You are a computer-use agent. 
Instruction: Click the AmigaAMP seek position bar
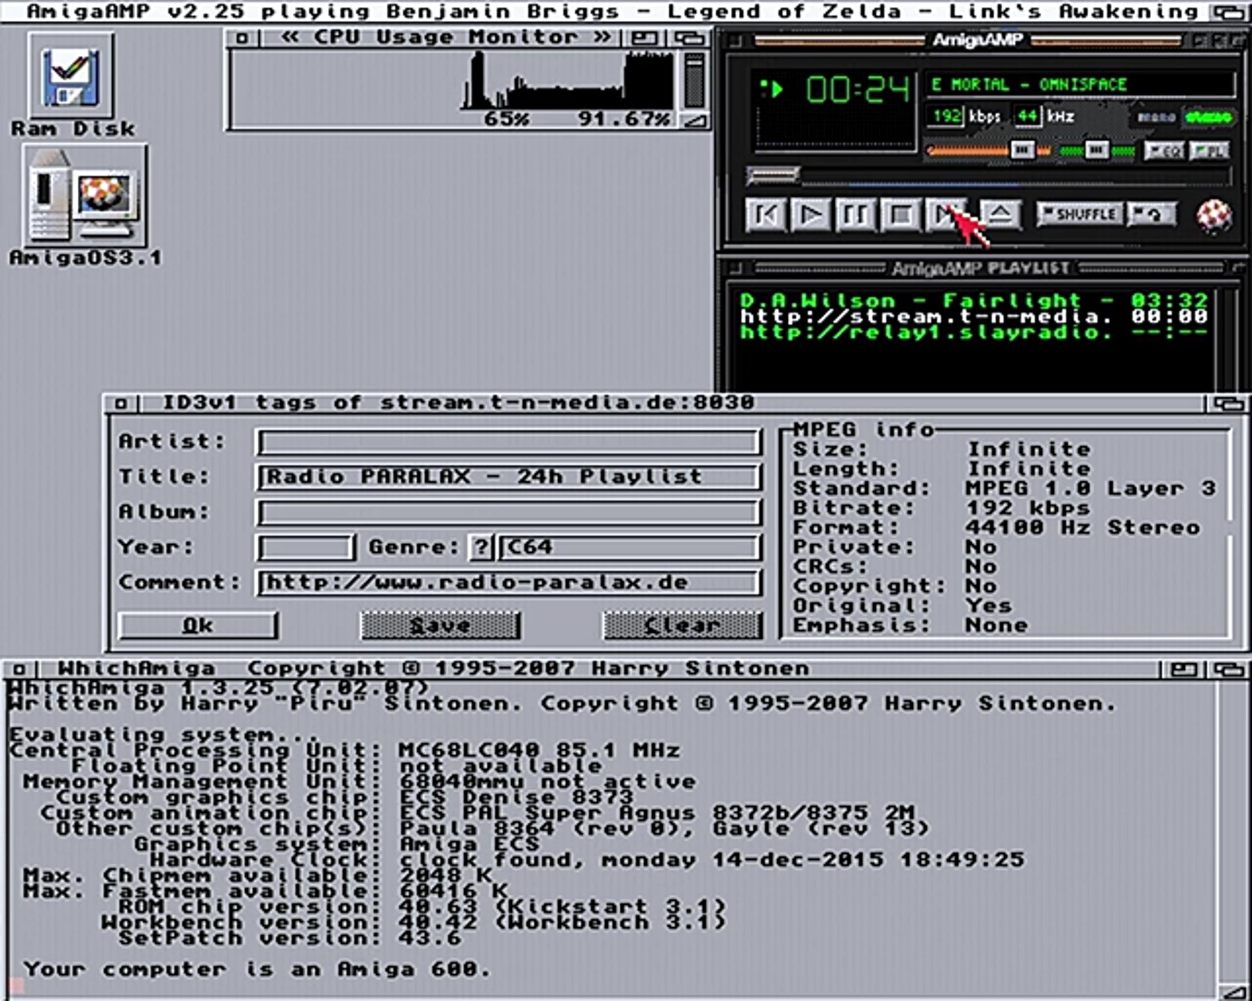[x=988, y=175]
